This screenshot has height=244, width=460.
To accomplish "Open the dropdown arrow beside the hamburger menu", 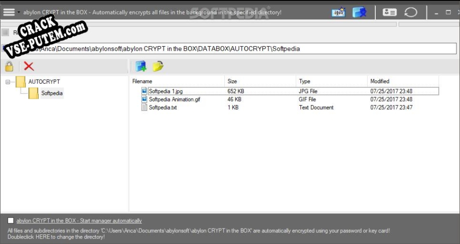I will (19, 13).
